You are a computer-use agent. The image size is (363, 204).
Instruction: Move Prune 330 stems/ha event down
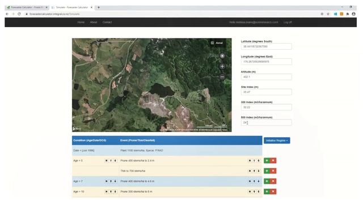[x=259, y=192]
